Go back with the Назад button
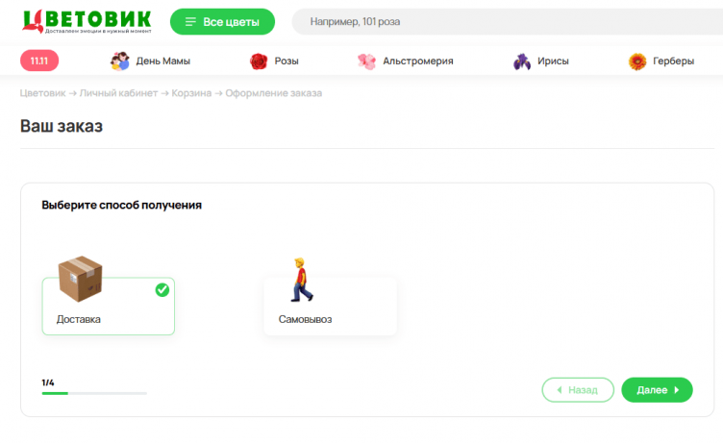The image size is (723, 443). (x=578, y=390)
